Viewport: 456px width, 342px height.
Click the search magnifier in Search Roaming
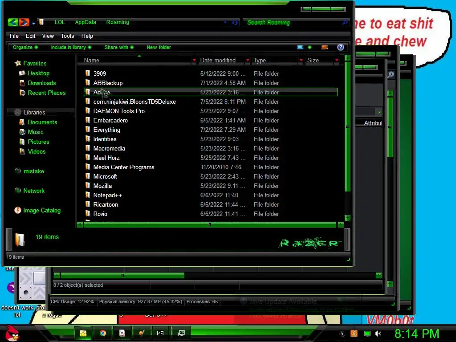coord(345,22)
